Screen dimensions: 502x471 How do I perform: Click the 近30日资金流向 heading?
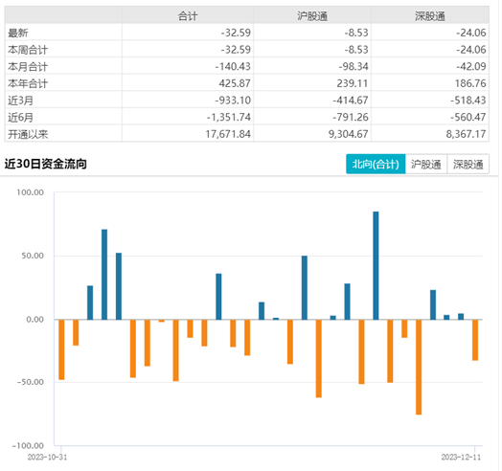click(45, 164)
